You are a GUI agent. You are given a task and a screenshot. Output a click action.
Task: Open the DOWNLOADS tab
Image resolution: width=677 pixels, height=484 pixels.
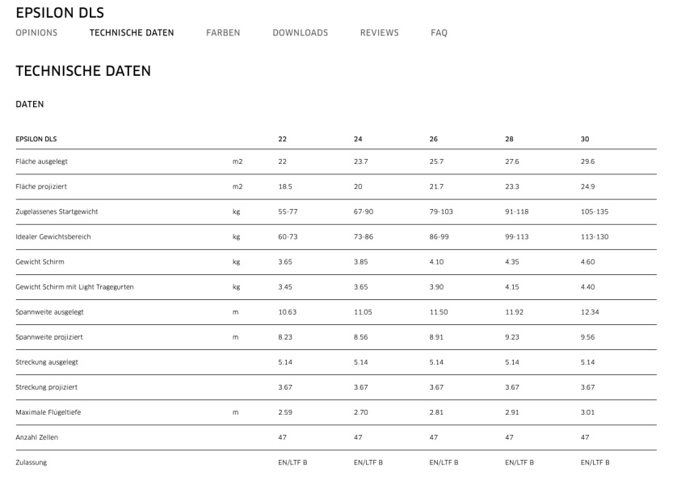[x=300, y=33]
